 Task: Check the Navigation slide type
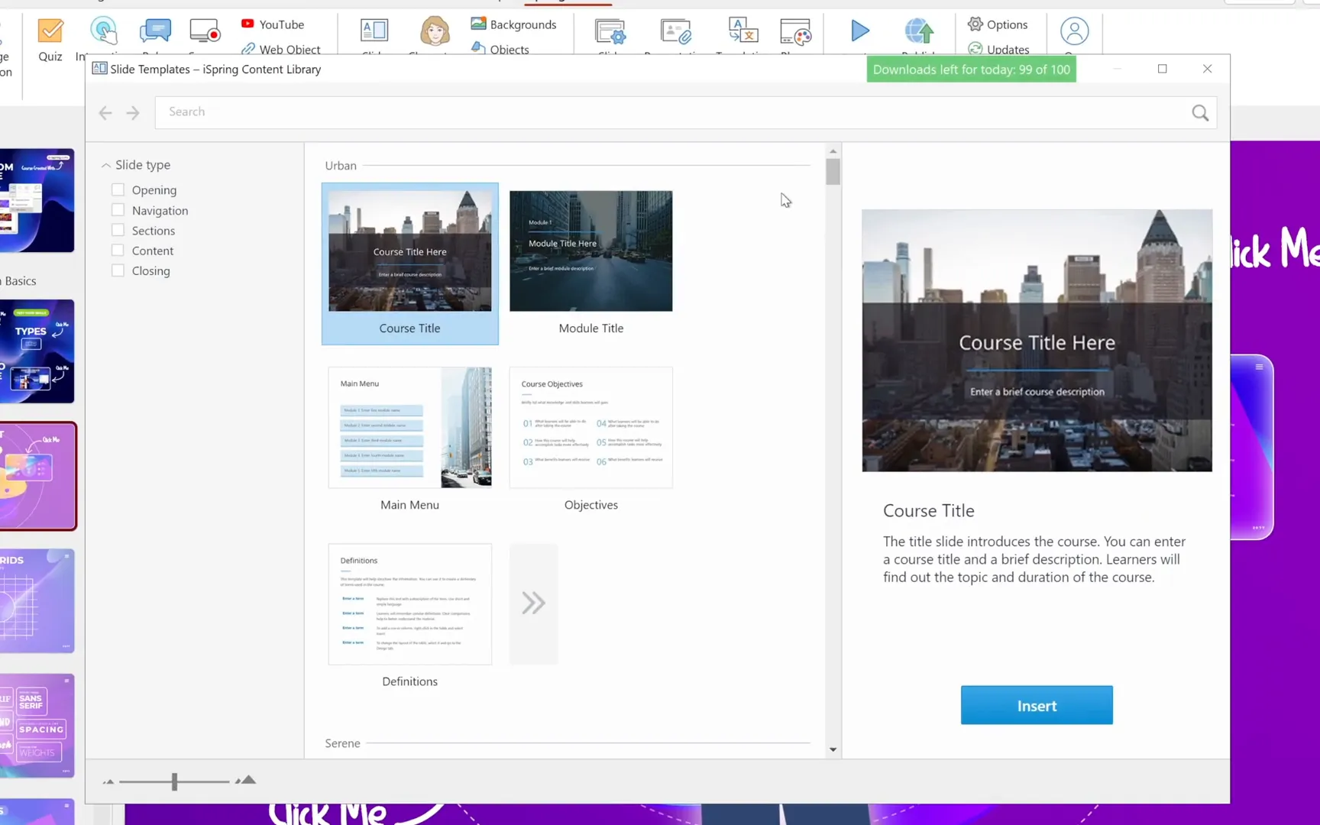(x=118, y=209)
